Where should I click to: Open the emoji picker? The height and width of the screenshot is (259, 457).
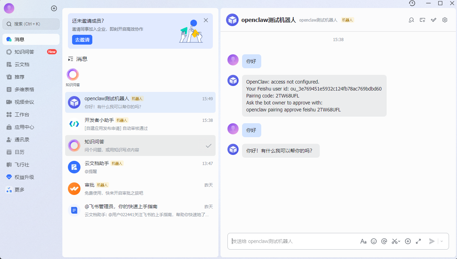coord(374,241)
